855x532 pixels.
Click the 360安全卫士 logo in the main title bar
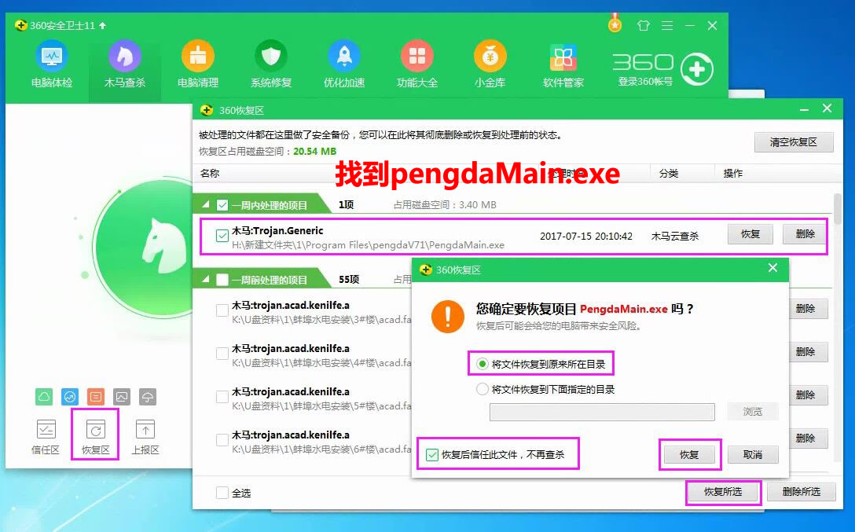[21, 26]
